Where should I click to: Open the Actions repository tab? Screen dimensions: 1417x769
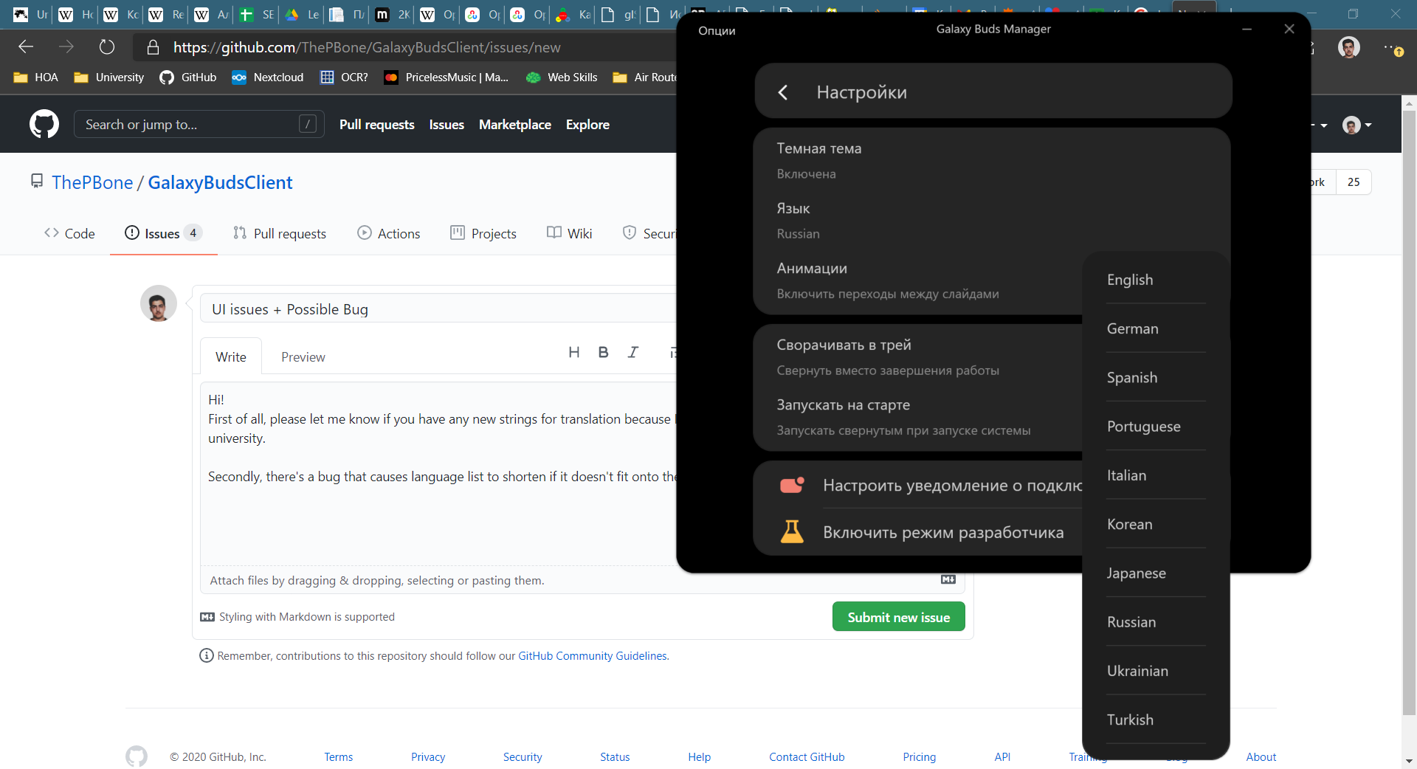pyautogui.click(x=389, y=233)
